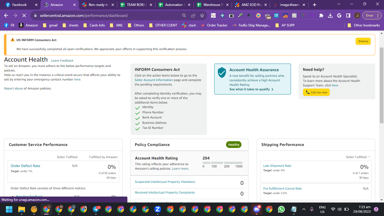Open the Wi-Fi network tray icon
Viewport: 384px width, 216px height.
[x=333, y=209]
